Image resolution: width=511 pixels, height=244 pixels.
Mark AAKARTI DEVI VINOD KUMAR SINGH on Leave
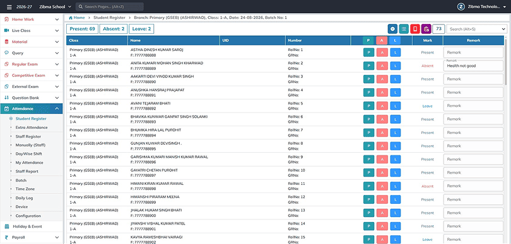[x=396, y=79]
